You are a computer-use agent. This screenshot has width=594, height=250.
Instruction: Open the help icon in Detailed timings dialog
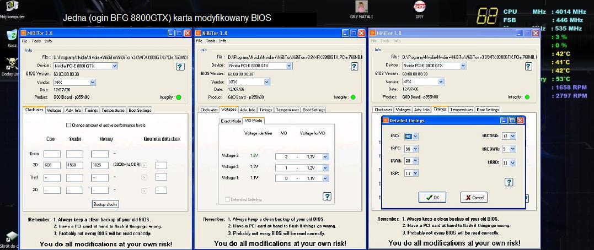tap(509, 182)
